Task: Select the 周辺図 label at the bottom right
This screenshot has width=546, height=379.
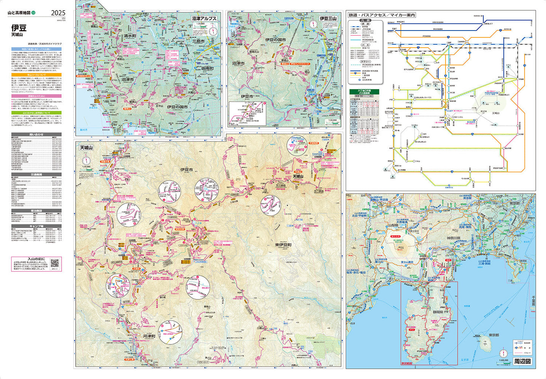Action: click(523, 361)
